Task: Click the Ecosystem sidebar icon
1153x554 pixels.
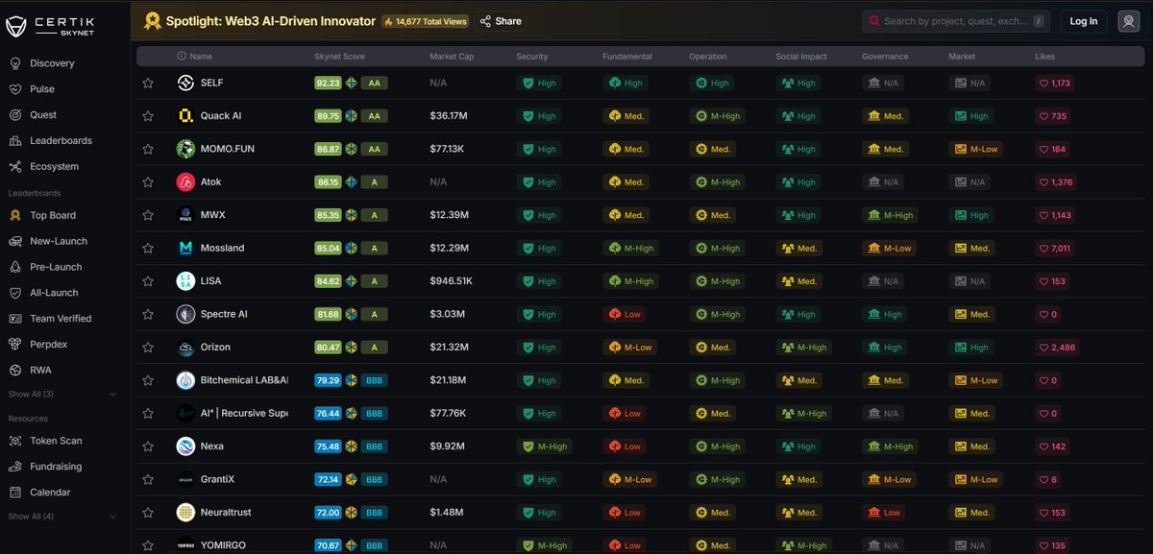Action: [14, 167]
